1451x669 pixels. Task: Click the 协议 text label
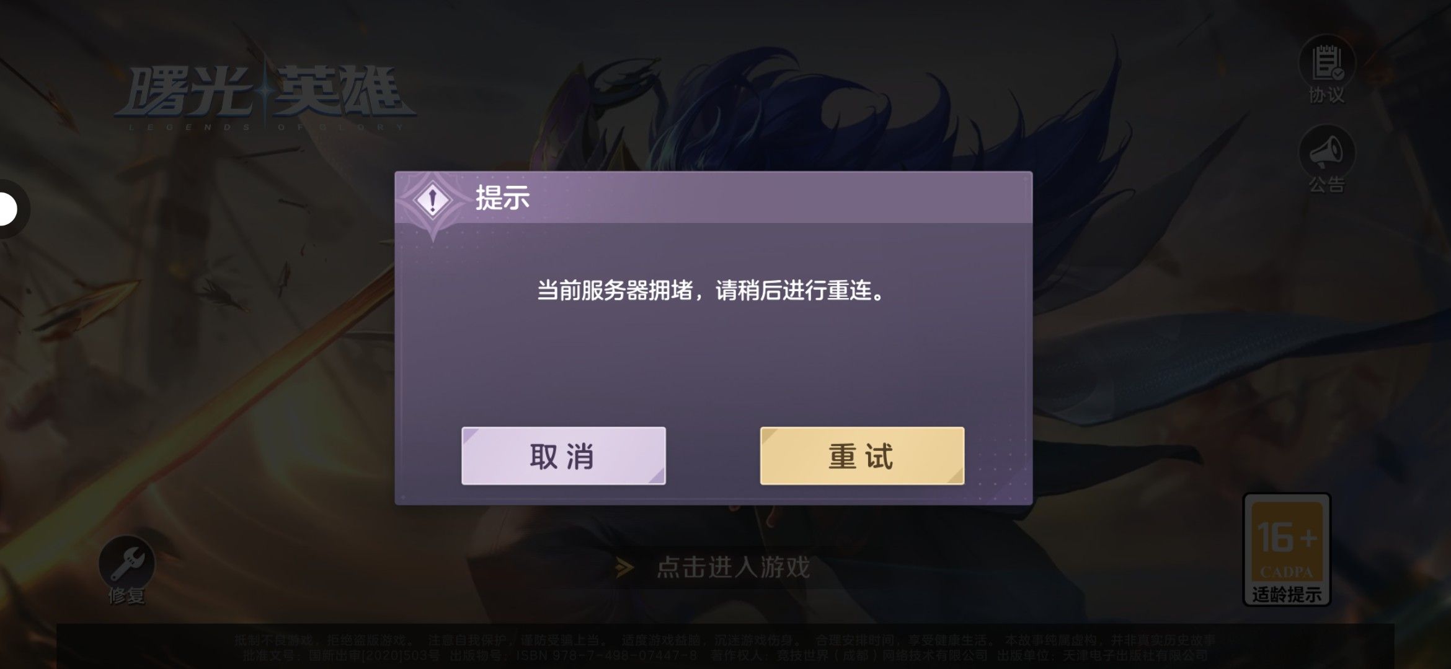(1326, 95)
